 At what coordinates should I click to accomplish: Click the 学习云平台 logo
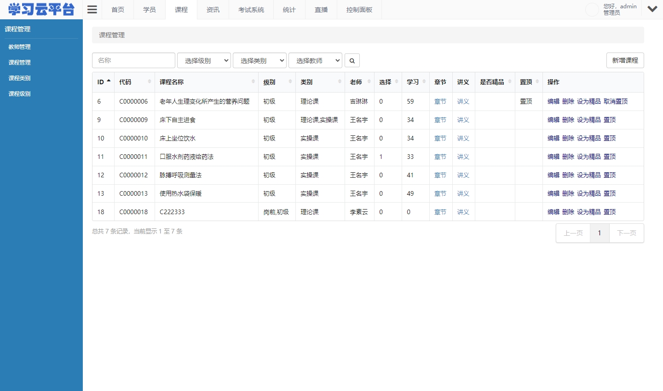(x=40, y=9)
